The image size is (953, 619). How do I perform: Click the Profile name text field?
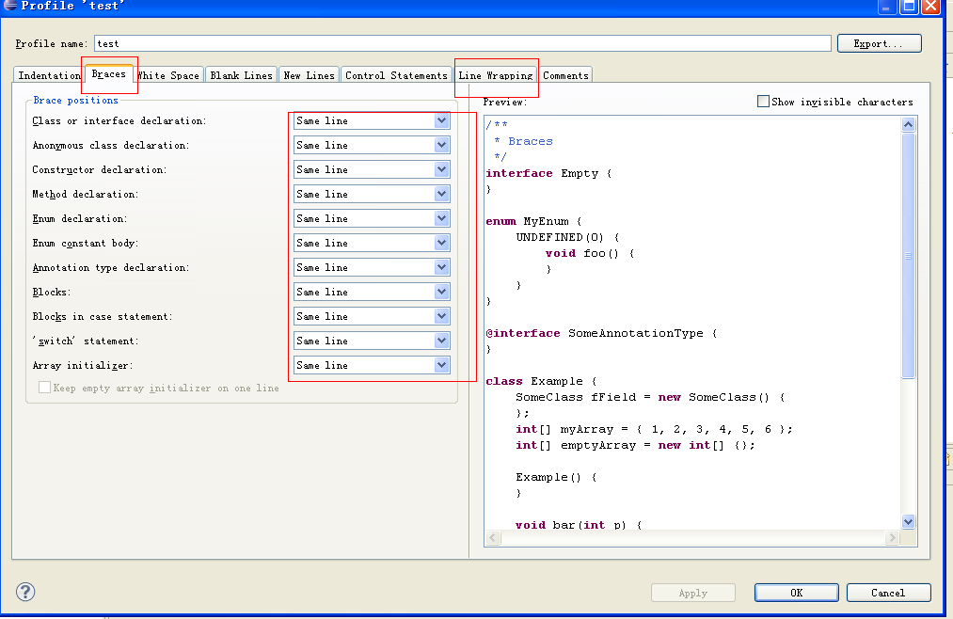pyautogui.click(x=462, y=43)
